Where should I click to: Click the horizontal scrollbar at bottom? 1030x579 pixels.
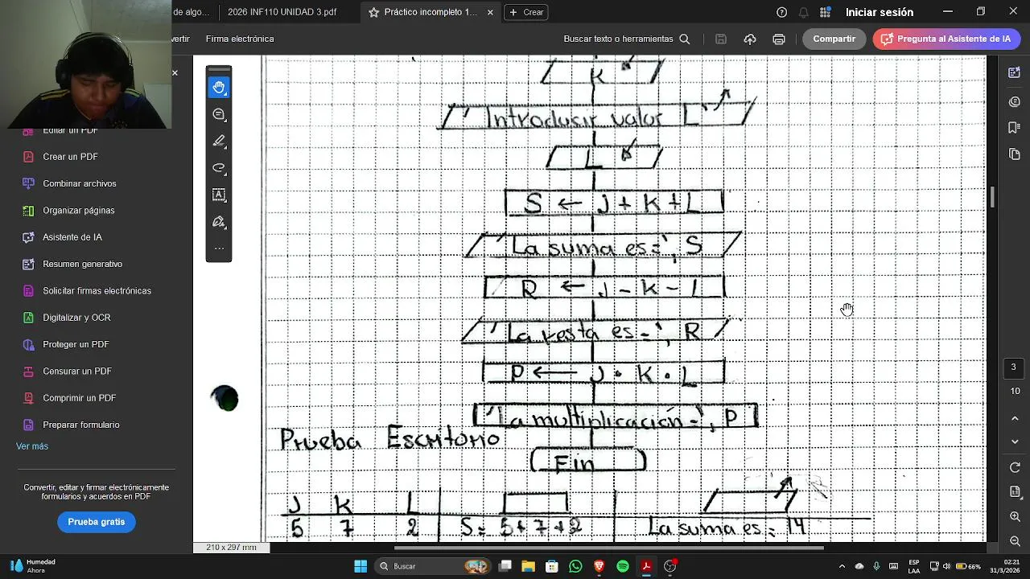608,548
